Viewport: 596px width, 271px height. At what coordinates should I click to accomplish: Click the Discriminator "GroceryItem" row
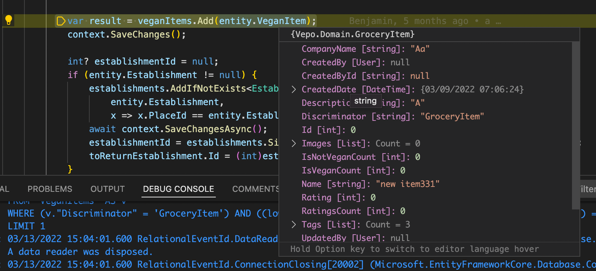pyautogui.click(x=393, y=116)
